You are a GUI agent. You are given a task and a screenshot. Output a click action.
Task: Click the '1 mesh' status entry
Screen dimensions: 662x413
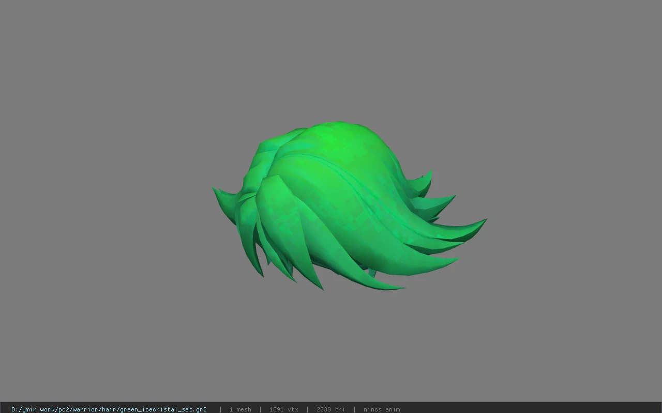point(240,409)
